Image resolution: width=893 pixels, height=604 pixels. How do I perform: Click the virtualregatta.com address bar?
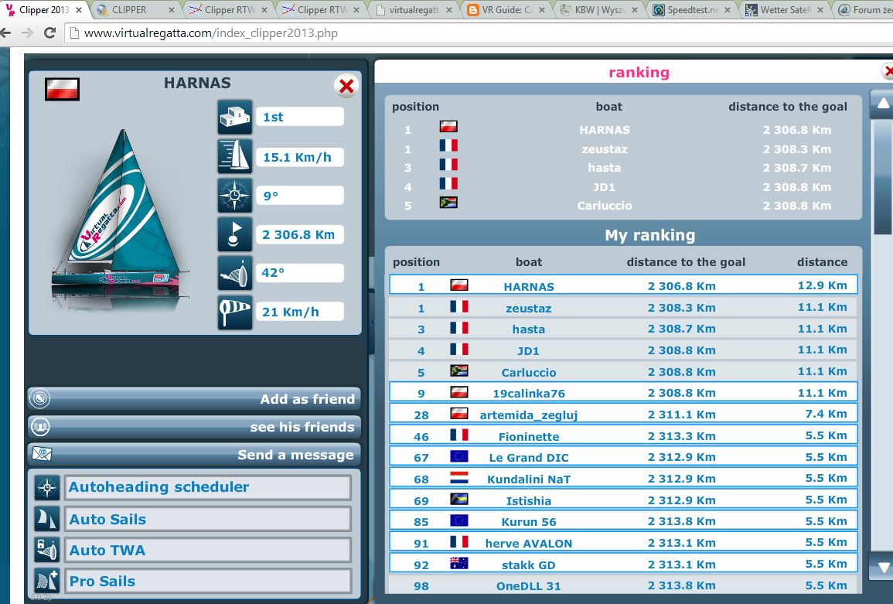pyautogui.click(x=479, y=33)
